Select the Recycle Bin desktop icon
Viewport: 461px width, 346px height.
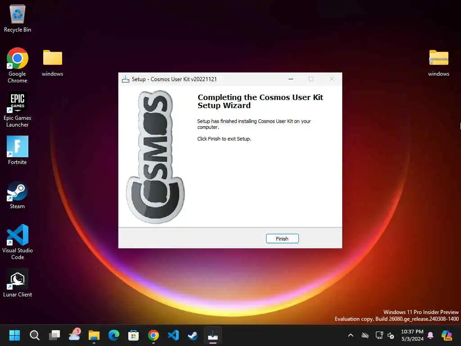[18, 18]
